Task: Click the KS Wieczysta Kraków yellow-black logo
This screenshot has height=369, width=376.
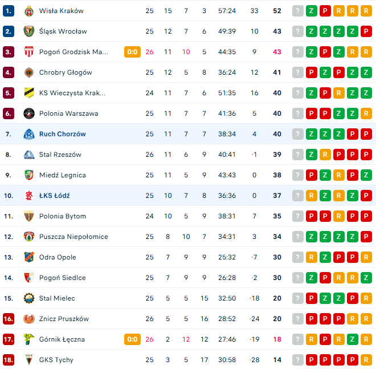Action: pos(28,93)
